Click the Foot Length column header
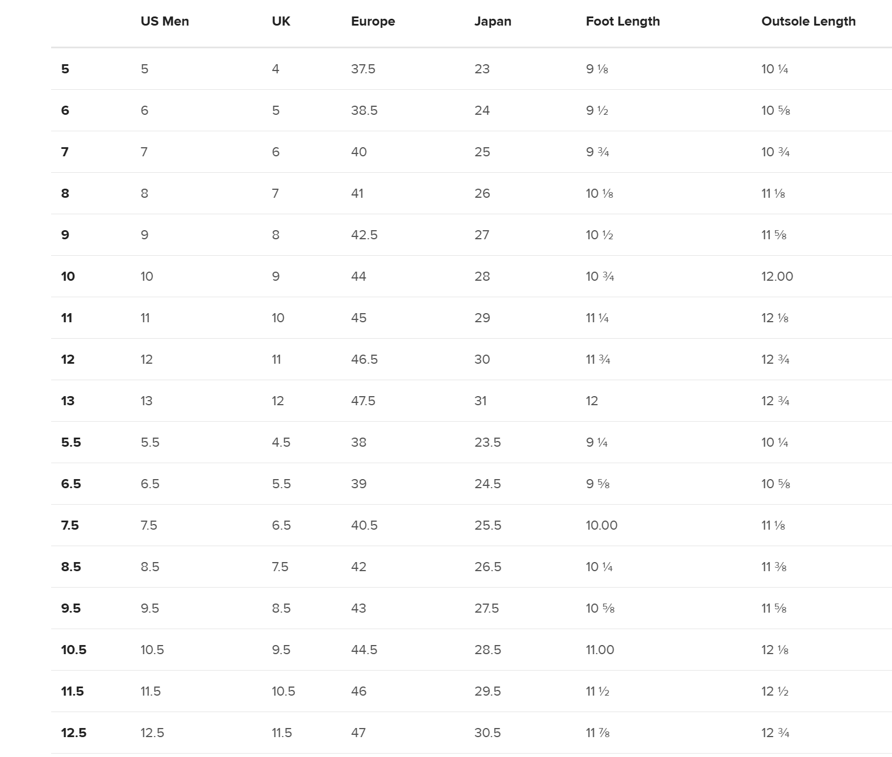 click(x=623, y=22)
